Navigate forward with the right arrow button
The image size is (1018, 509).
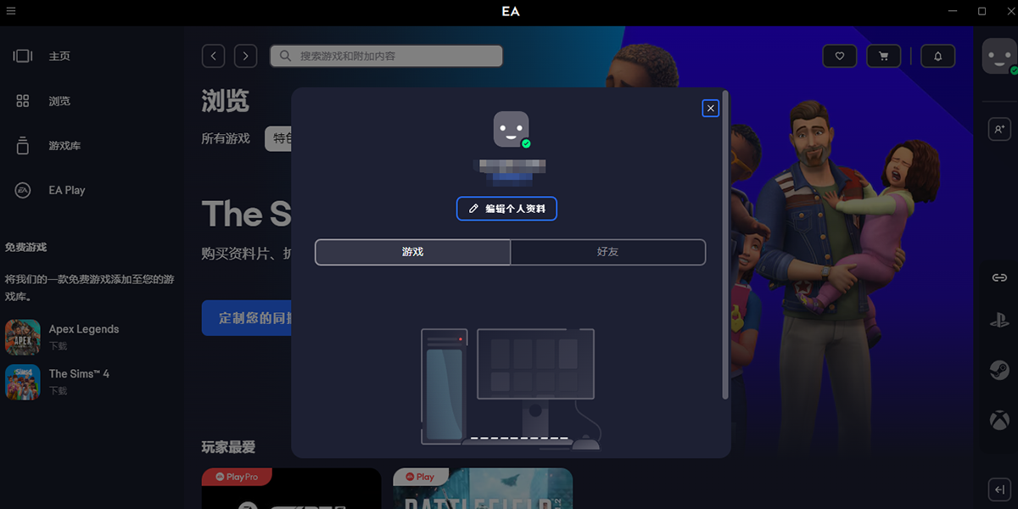tap(245, 56)
